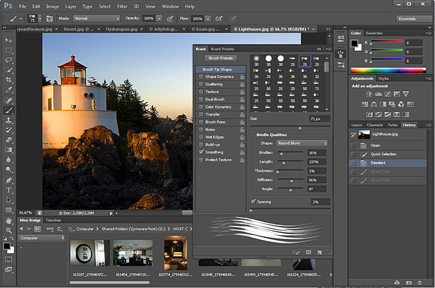Open the Filter menu
This screenshot has width=435, height=288.
pyautogui.click(x=123, y=6)
